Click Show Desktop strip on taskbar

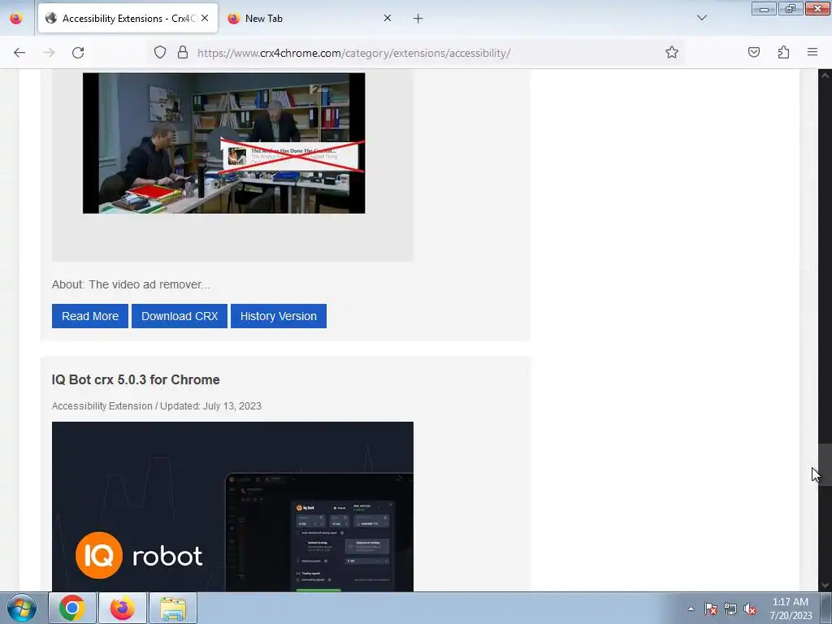828,608
